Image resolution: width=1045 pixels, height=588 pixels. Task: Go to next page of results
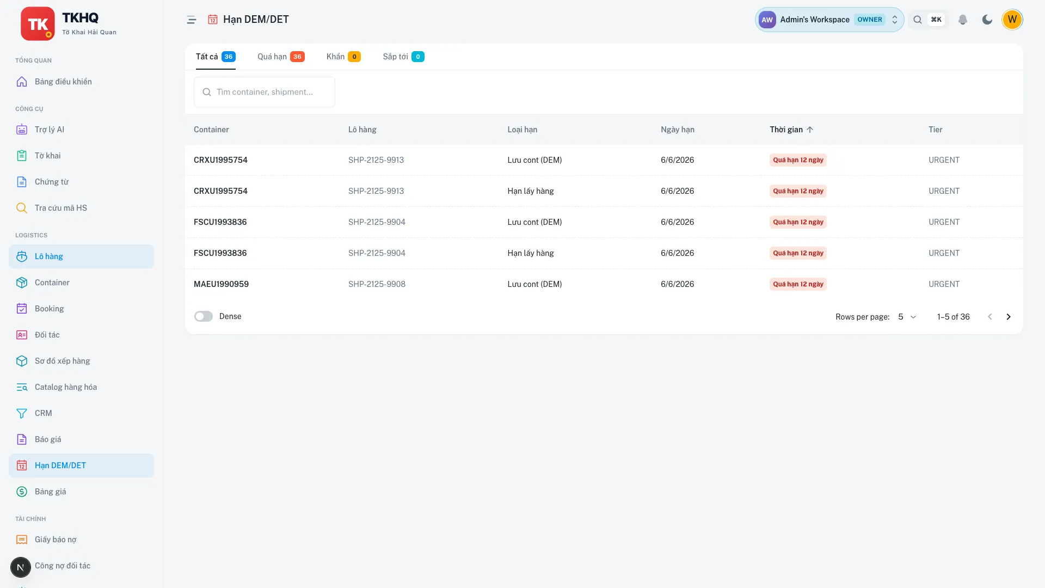[x=1009, y=317]
